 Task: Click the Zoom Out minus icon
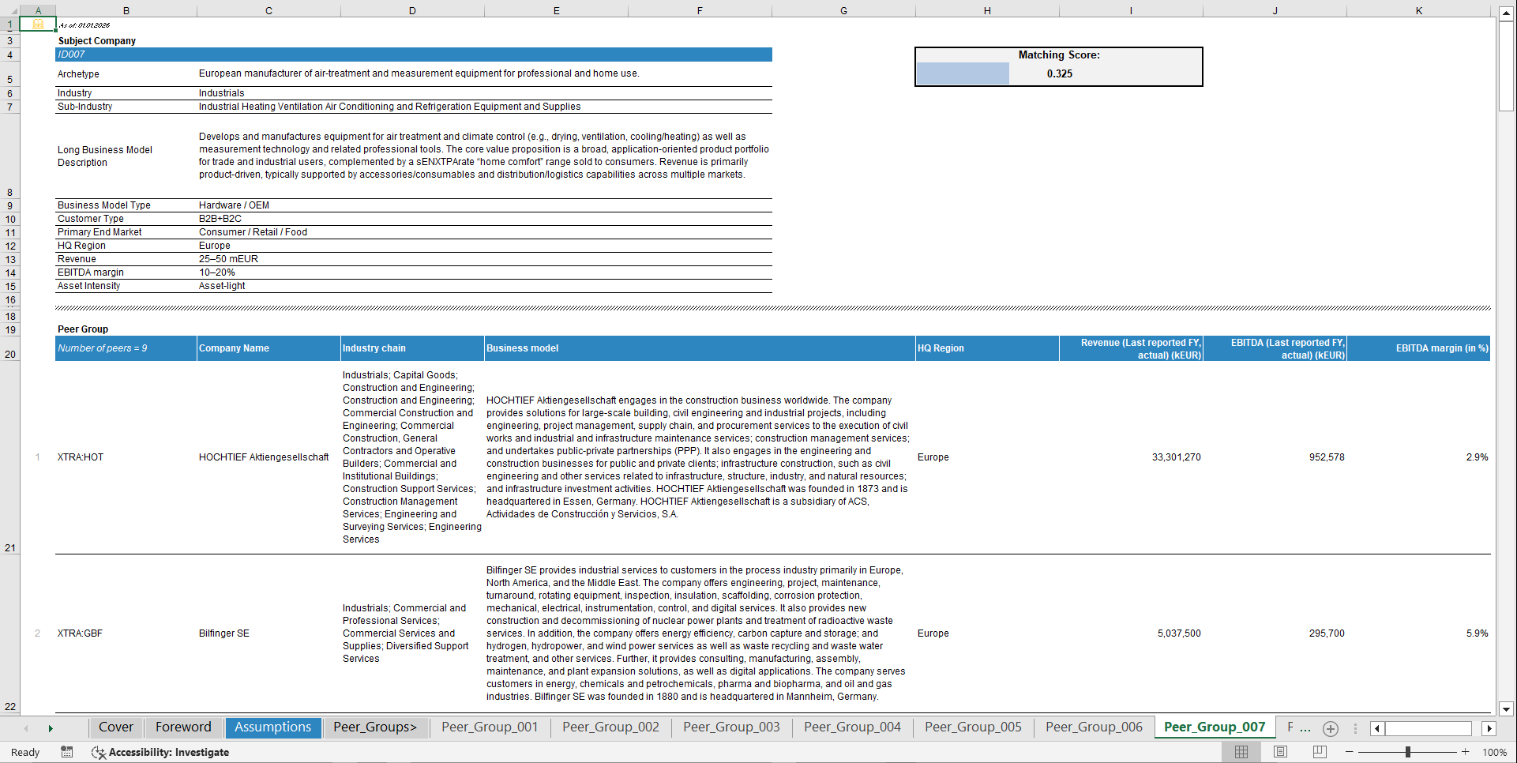(x=1350, y=752)
